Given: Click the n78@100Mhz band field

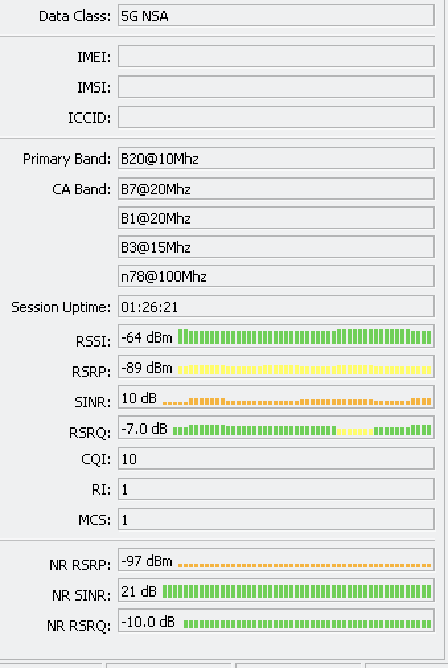Looking at the screenshot, I should (x=276, y=276).
